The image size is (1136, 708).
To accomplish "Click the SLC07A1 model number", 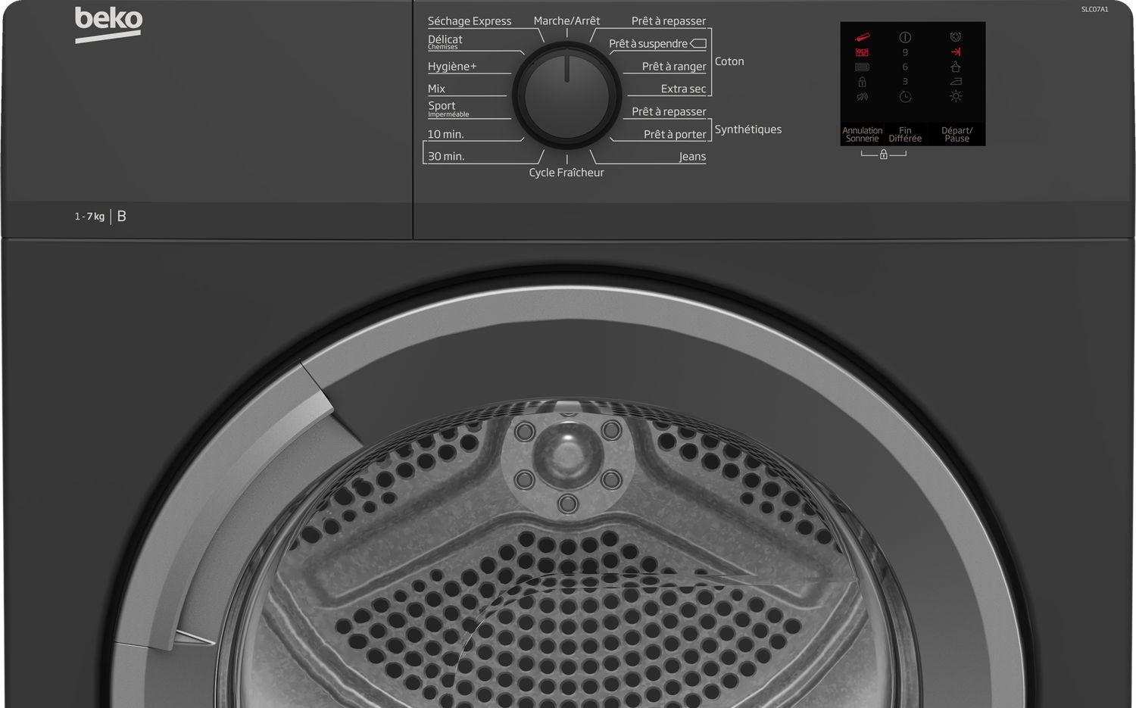I will pyautogui.click(x=1094, y=9).
